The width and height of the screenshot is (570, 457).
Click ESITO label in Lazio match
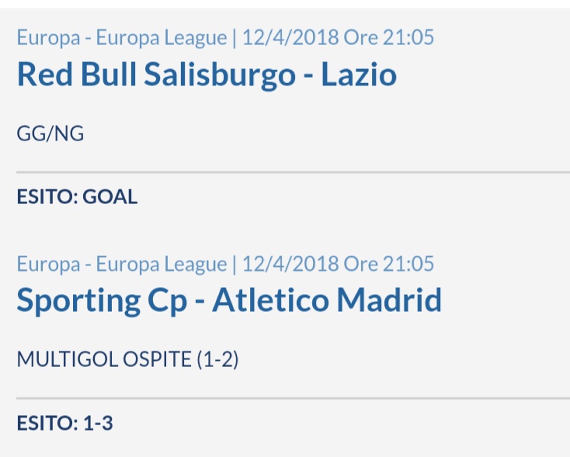point(47,197)
